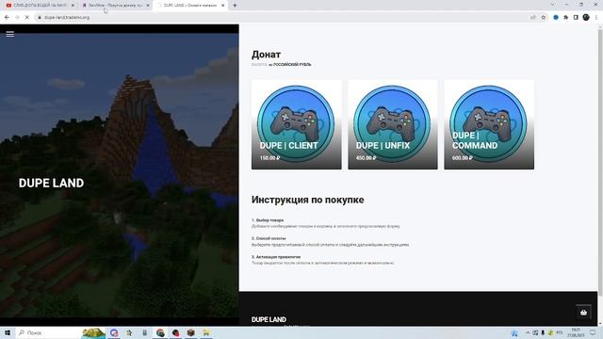Open the browser profile avatar
603x339 pixels.
tap(586, 17)
